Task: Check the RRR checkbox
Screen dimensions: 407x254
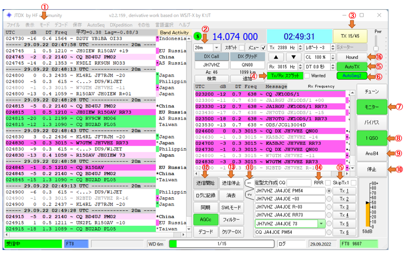Action: coord(328,183)
